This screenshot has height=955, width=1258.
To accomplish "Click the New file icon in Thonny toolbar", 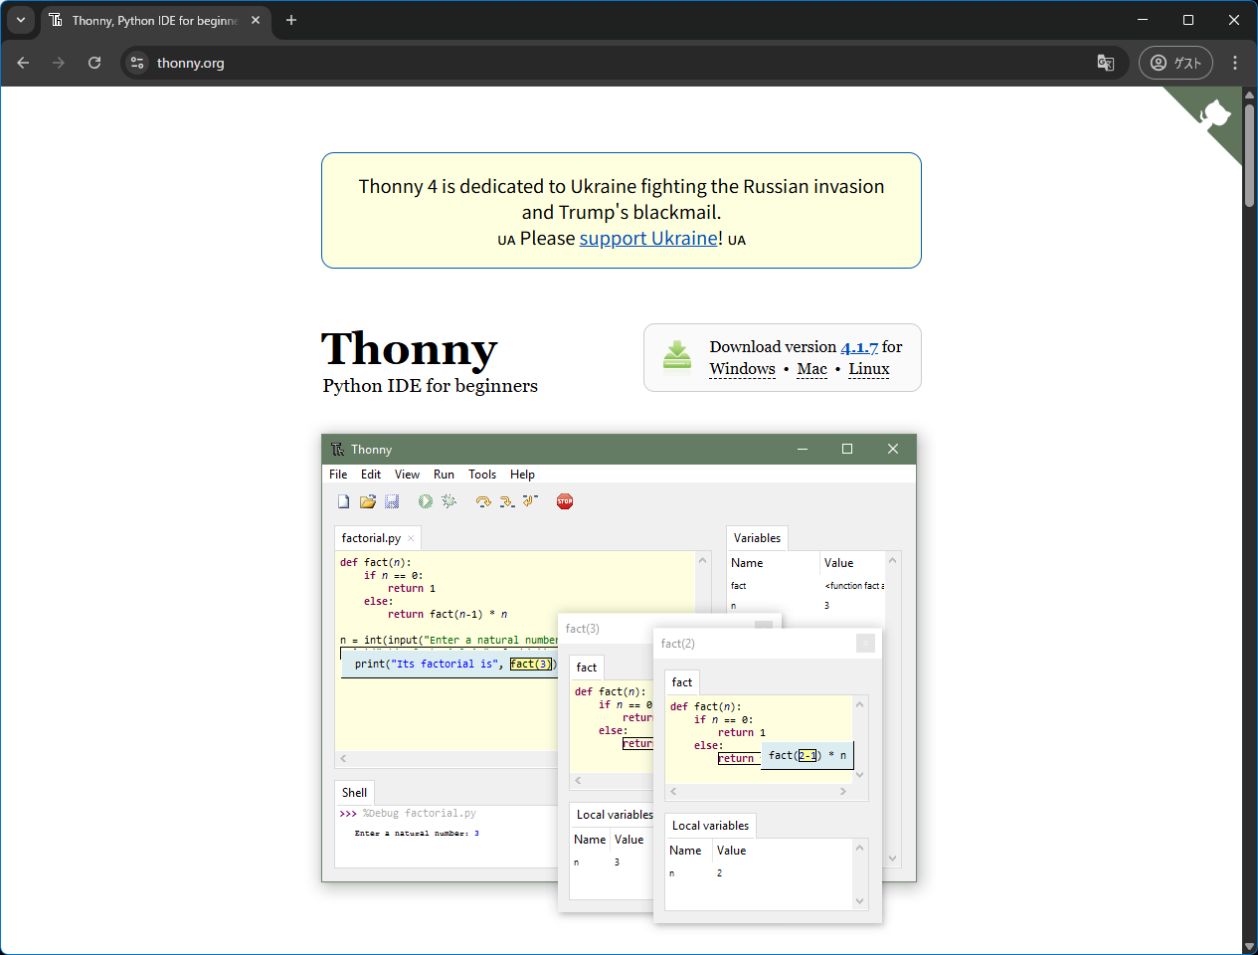I will pyautogui.click(x=343, y=501).
